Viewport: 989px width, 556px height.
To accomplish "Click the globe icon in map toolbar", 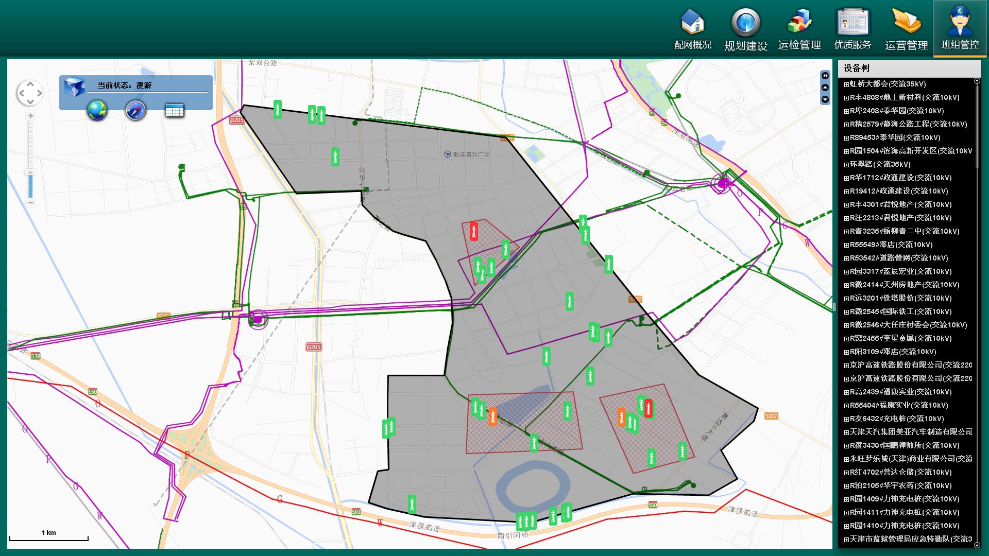I will [x=97, y=110].
